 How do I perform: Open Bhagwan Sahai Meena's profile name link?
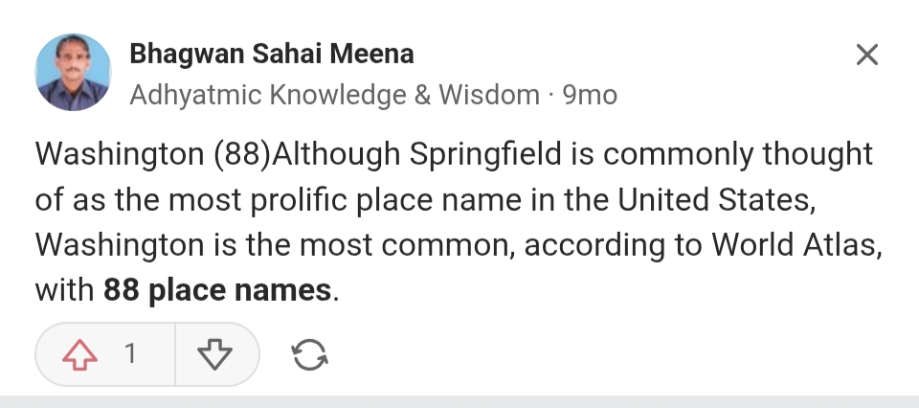point(272,54)
